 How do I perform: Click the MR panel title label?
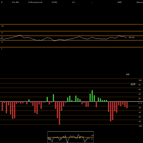click(x=128, y=74)
